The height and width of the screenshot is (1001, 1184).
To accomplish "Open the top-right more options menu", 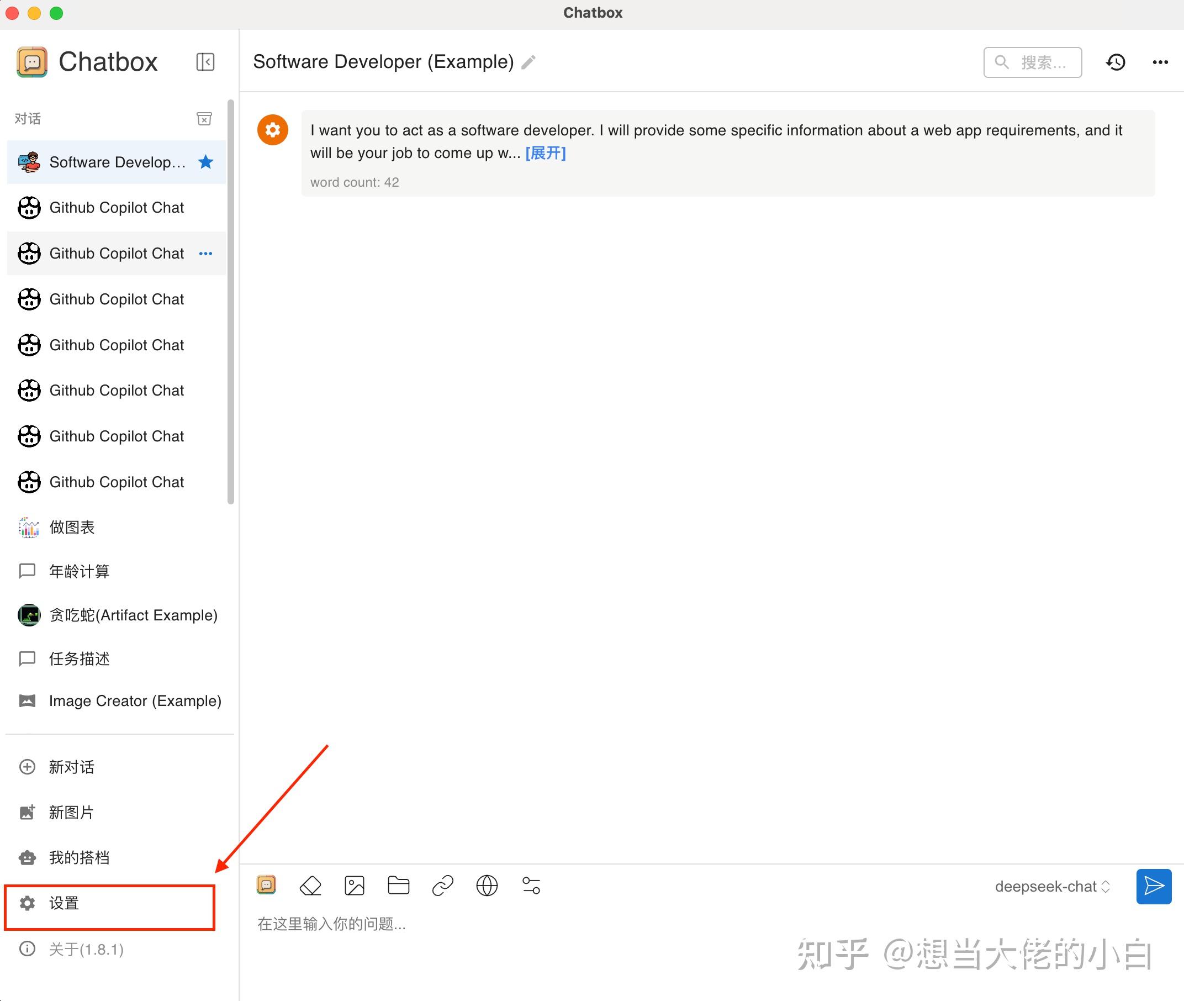I will point(1160,62).
